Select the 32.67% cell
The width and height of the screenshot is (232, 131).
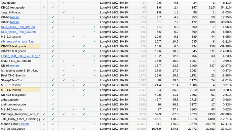[x=224, y=66]
